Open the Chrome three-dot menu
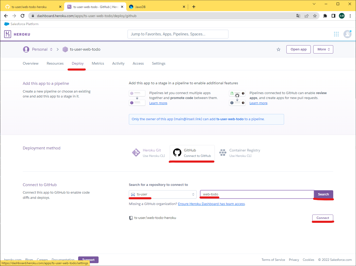356x266 pixels. (x=350, y=16)
